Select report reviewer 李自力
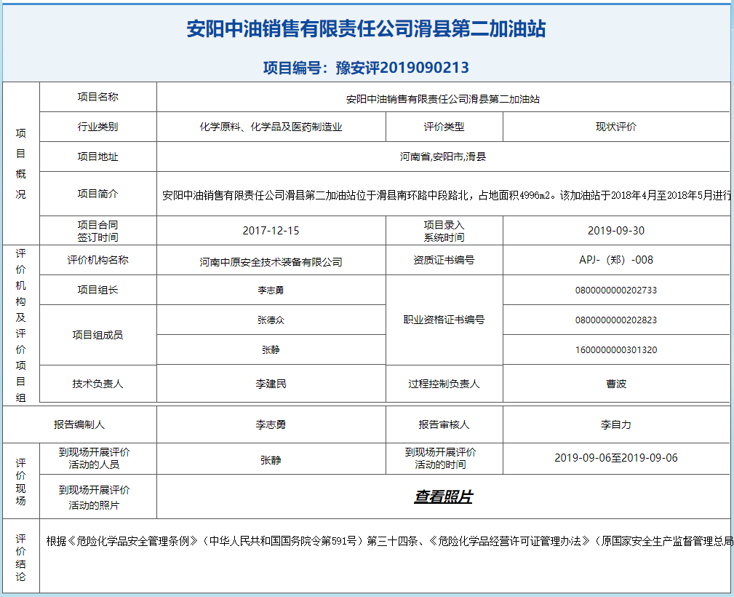This screenshot has width=734, height=597. 616,424
